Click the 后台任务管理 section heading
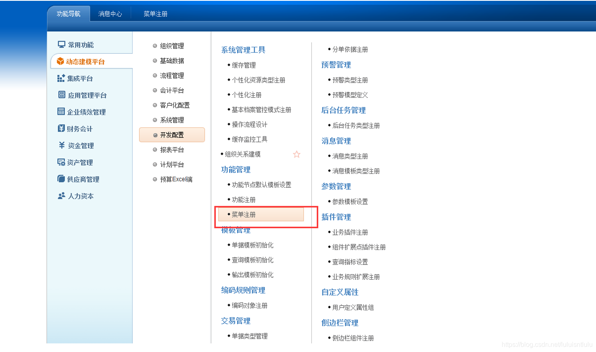This screenshot has height=352, width=596. tap(343, 110)
